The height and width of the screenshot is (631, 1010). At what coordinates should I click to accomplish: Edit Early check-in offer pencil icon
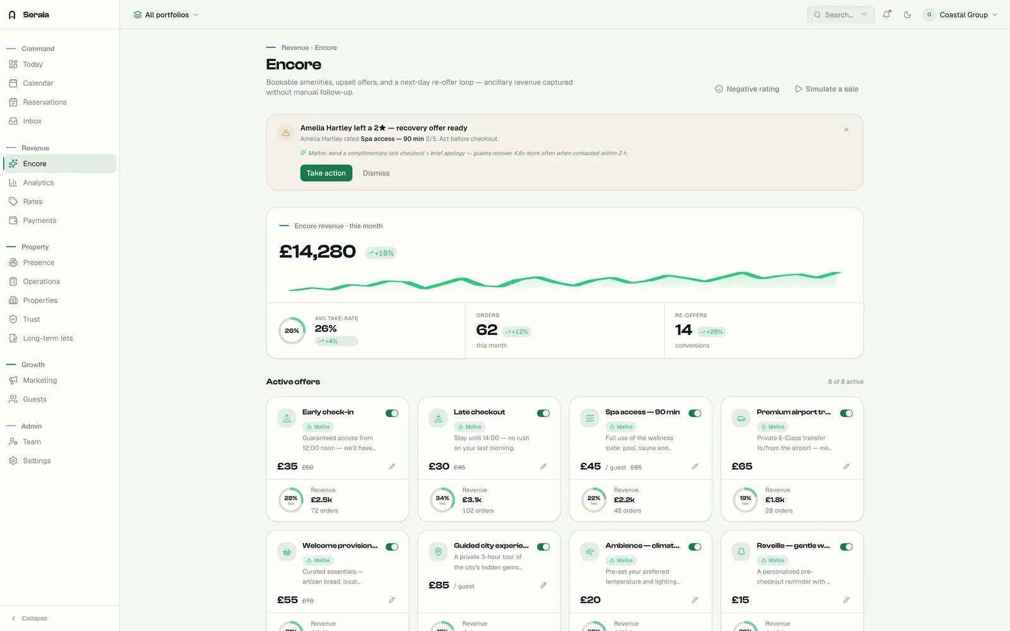point(391,466)
